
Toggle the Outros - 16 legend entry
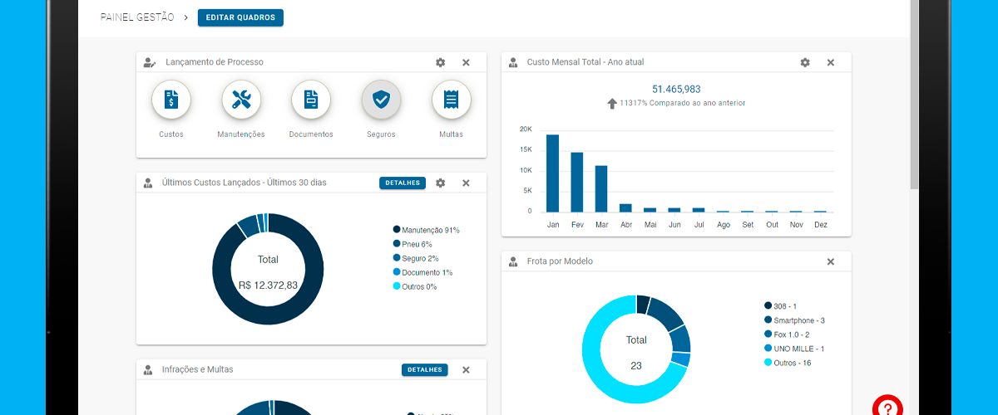coord(788,363)
